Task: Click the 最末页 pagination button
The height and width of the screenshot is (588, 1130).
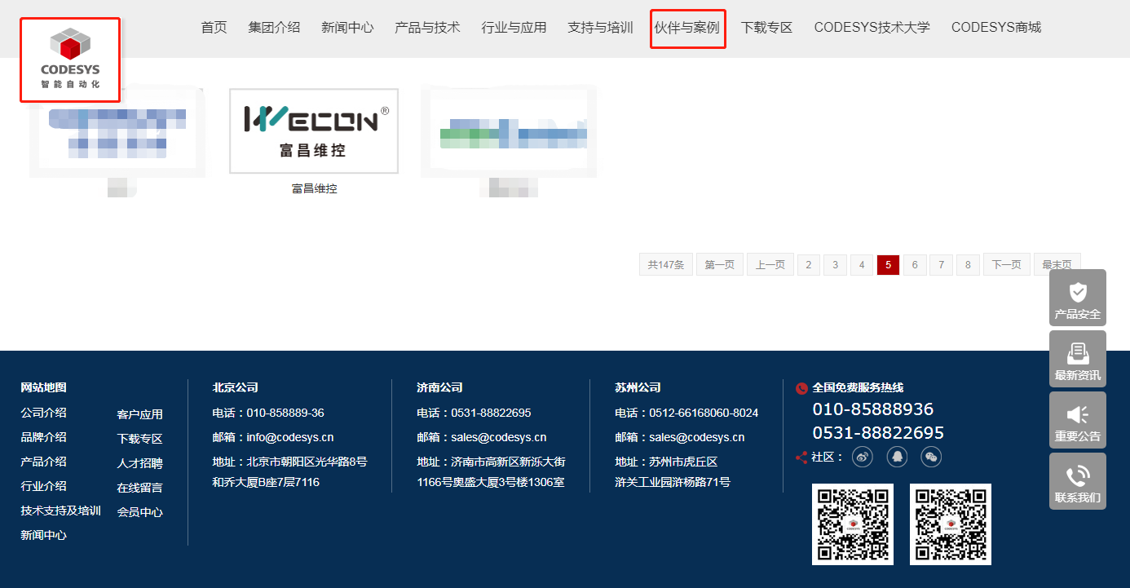Action: [1057, 264]
